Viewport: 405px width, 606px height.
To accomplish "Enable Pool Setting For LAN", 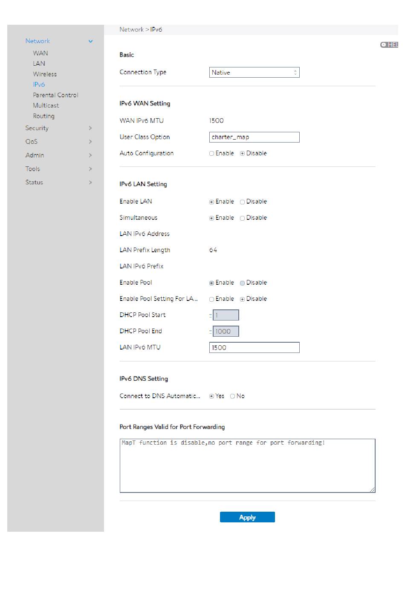I will click(211, 299).
